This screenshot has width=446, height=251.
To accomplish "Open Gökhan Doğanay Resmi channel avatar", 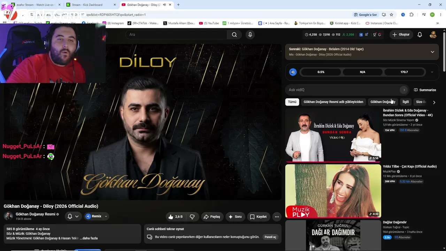I will [x=8, y=216].
